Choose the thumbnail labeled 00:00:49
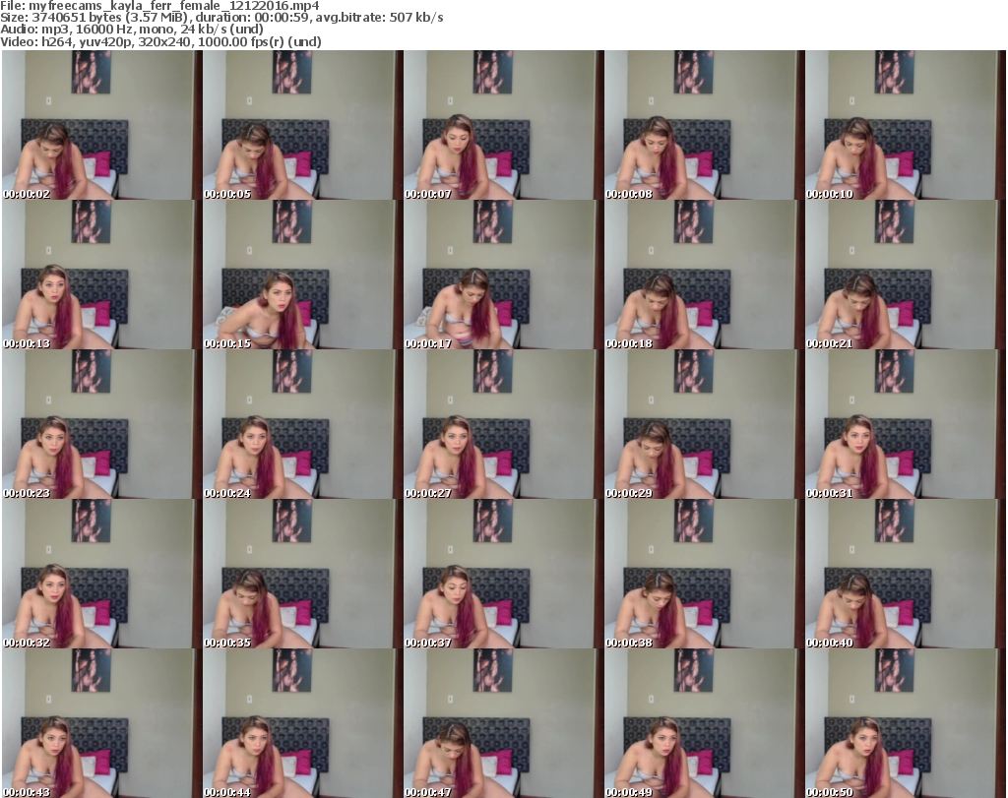Screen dimensions: 1008x798 pos(704,723)
